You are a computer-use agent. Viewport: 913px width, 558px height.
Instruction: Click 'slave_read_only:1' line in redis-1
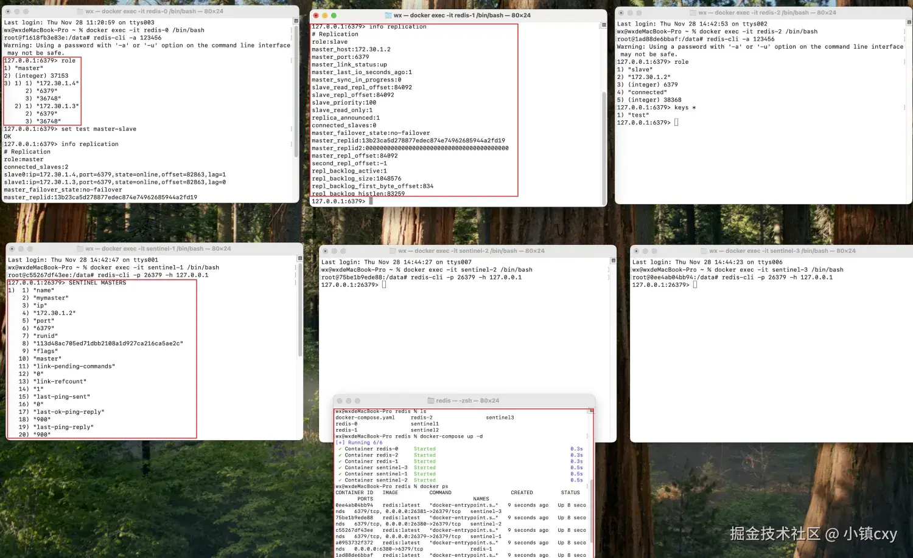click(342, 110)
